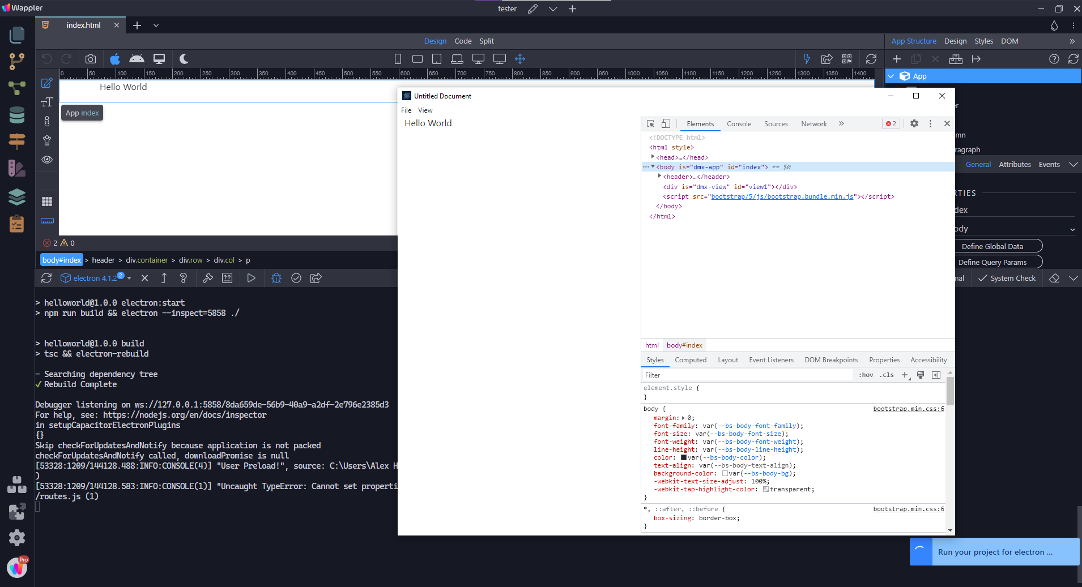1082x587 pixels.
Task: Toggle the ruler icon in design toolbar
Action: [47, 221]
